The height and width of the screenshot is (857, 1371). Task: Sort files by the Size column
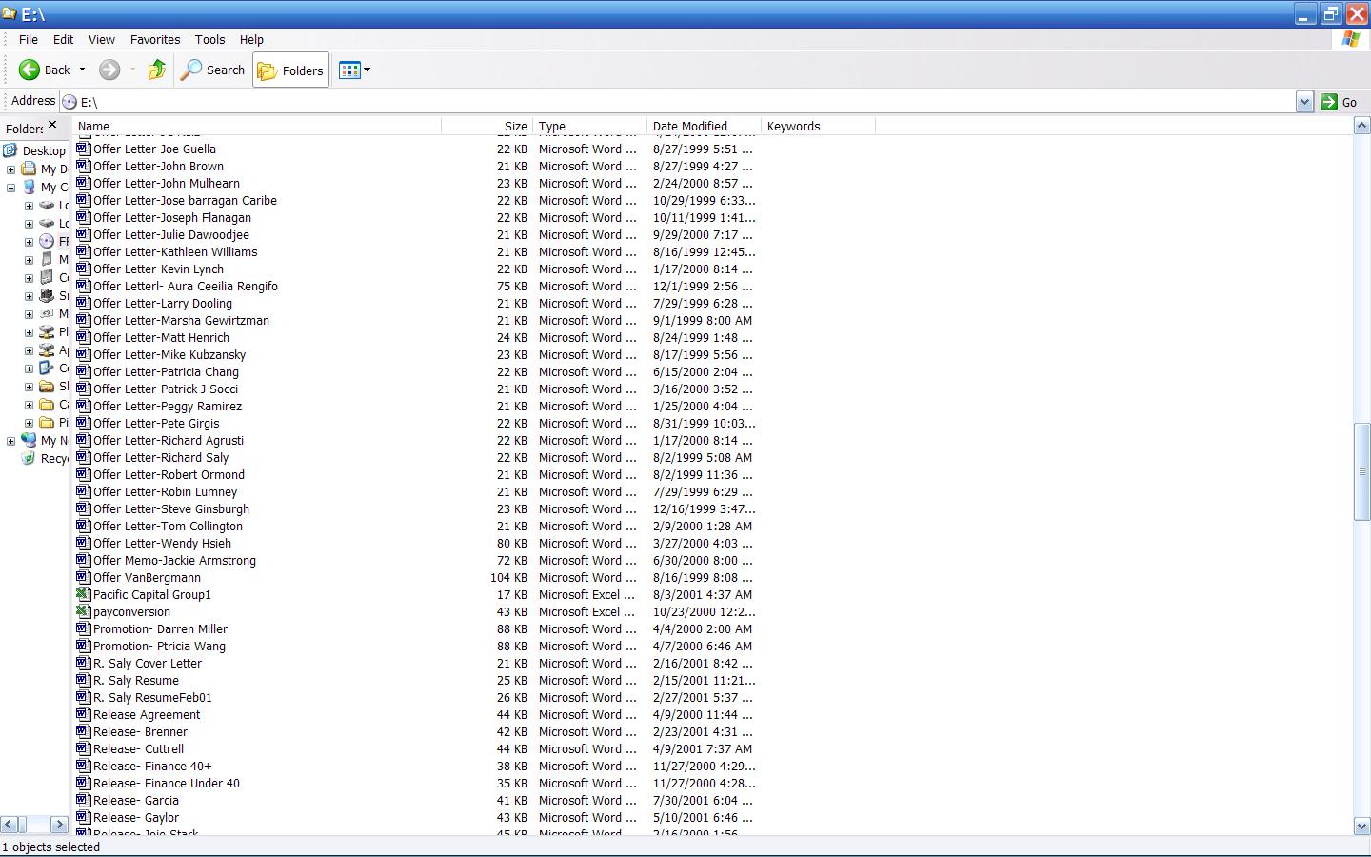(487, 126)
